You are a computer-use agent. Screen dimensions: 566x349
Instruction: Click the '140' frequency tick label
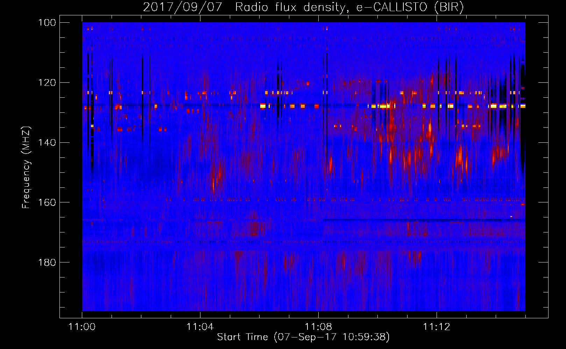(47, 143)
